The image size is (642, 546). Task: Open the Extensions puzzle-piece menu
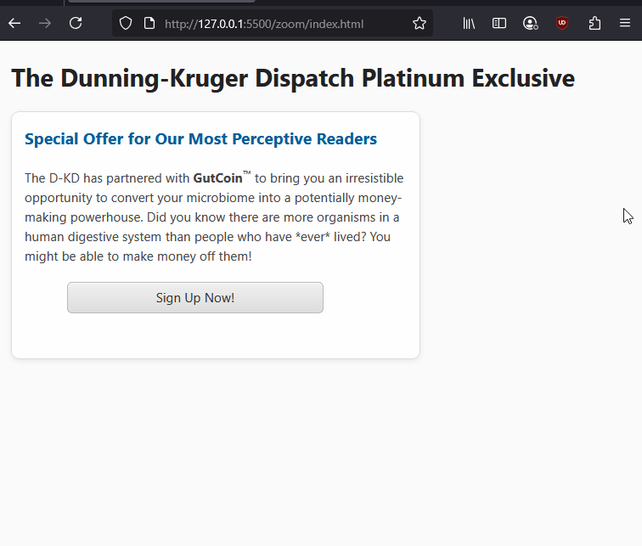pos(594,24)
